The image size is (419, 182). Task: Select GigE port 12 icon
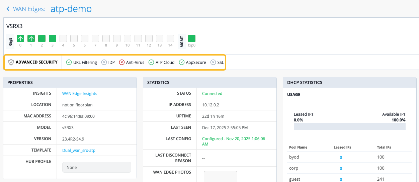click(x=149, y=38)
